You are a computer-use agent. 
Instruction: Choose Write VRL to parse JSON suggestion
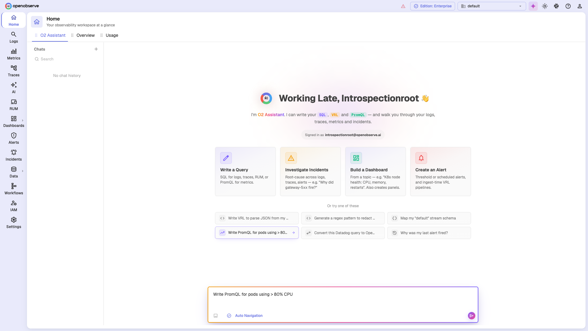point(257,218)
